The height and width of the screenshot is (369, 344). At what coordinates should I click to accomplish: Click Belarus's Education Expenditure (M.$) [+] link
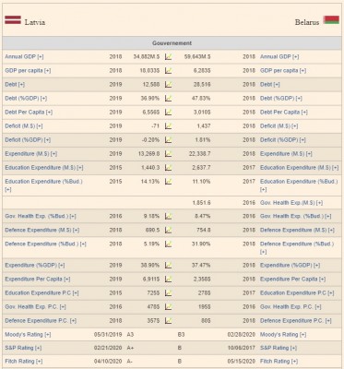[x=300, y=168]
